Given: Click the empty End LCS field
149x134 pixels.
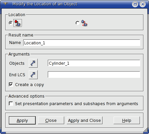Looking at the screenshot, I should (x=94, y=75).
